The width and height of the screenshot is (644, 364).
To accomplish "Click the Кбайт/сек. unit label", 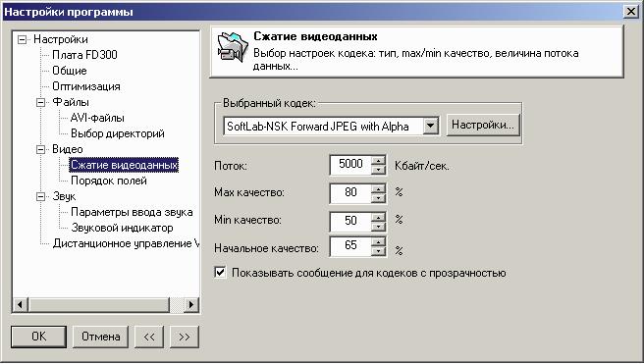I will point(422,166).
